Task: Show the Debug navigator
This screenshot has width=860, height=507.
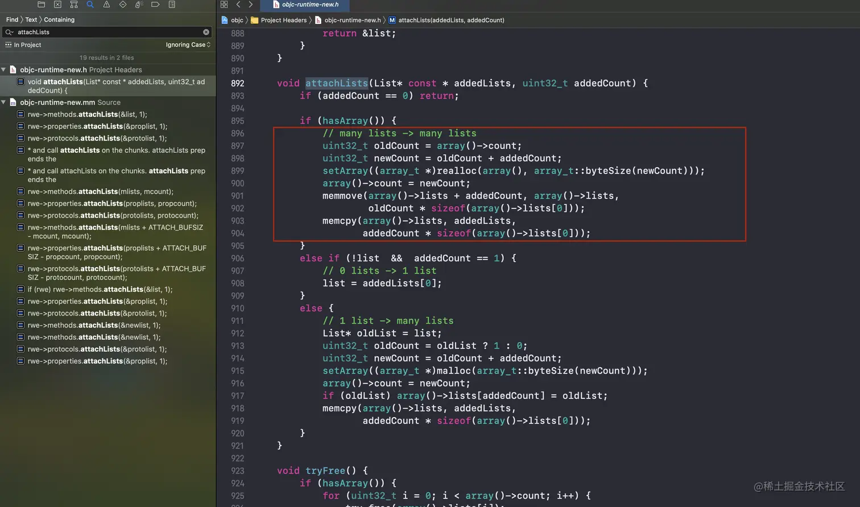Action: pyautogui.click(x=139, y=5)
